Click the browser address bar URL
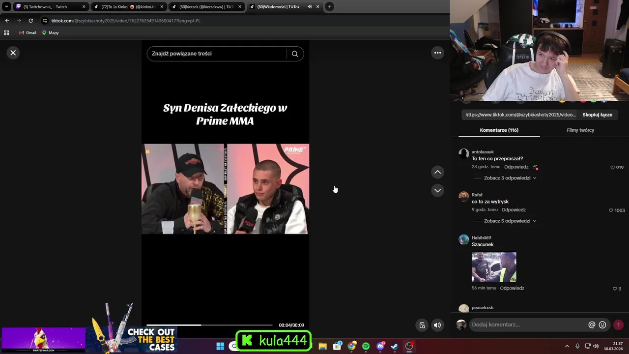 (x=126, y=21)
